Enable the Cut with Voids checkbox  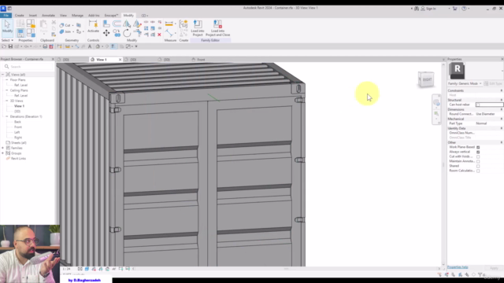pyautogui.click(x=478, y=156)
